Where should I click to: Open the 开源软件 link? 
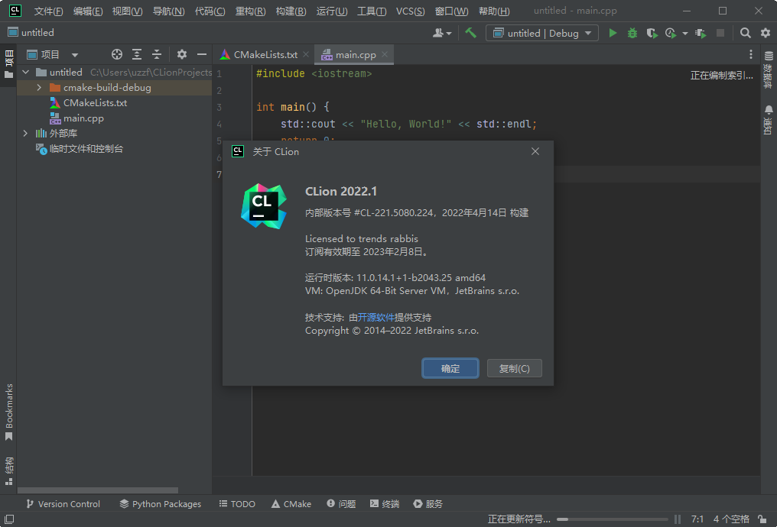[375, 317]
